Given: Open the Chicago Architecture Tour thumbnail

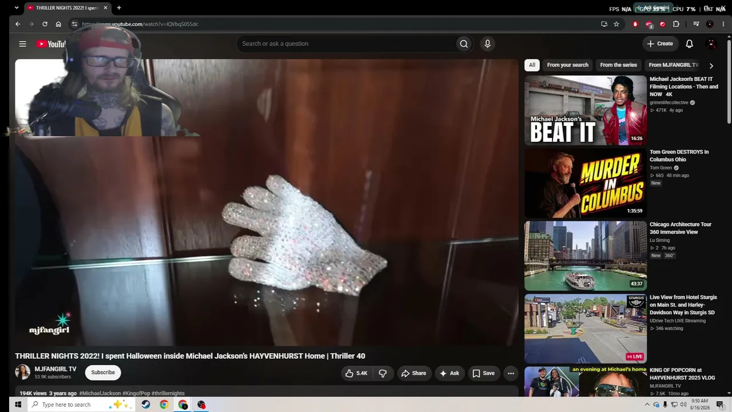Looking at the screenshot, I should [x=586, y=256].
